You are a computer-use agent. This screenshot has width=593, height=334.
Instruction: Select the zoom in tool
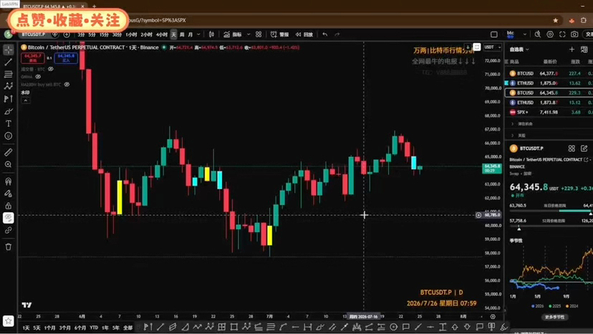[x=9, y=165]
